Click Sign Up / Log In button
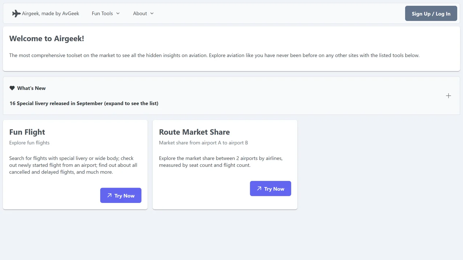Image resolution: width=463 pixels, height=260 pixels. click(x=431, y=13)
